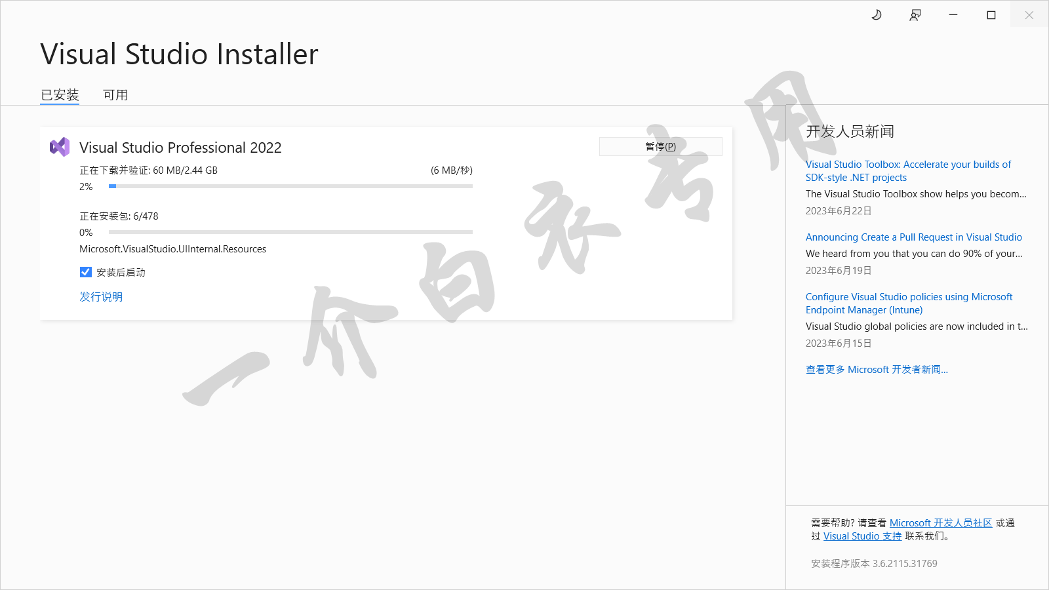Open Configure Visual Studio policies Intune article
The height and width of the screenshot is (590, 1049).
pos(909,304)
